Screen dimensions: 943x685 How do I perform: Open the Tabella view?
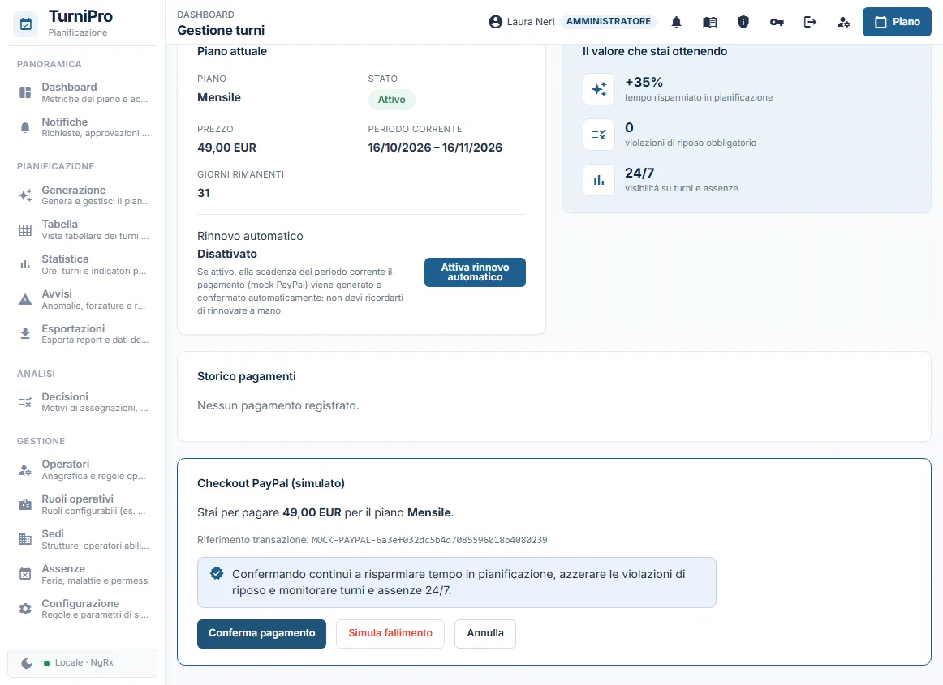coord(83,230)
